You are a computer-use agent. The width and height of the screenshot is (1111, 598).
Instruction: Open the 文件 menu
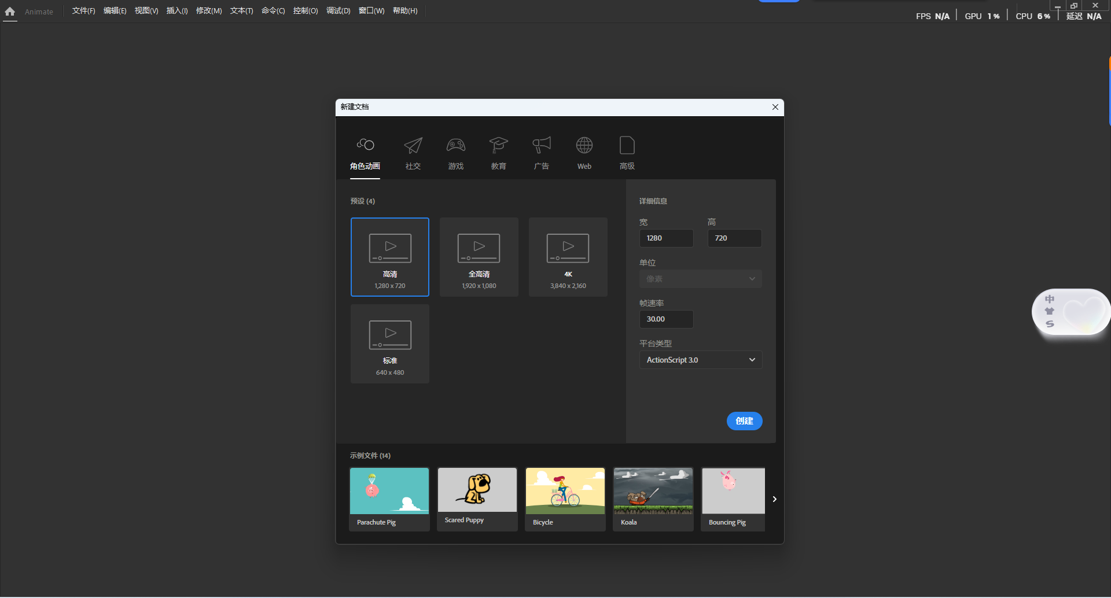83,10
